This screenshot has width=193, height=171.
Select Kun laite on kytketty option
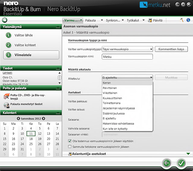point(127,129)
